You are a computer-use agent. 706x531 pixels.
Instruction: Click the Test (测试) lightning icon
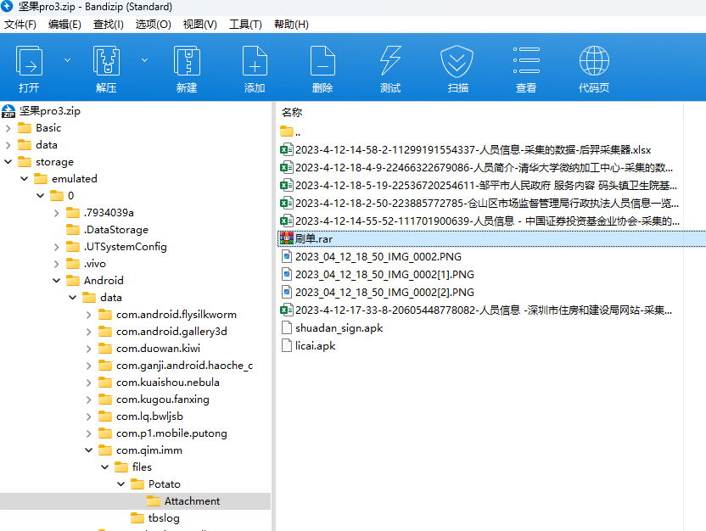390,61
